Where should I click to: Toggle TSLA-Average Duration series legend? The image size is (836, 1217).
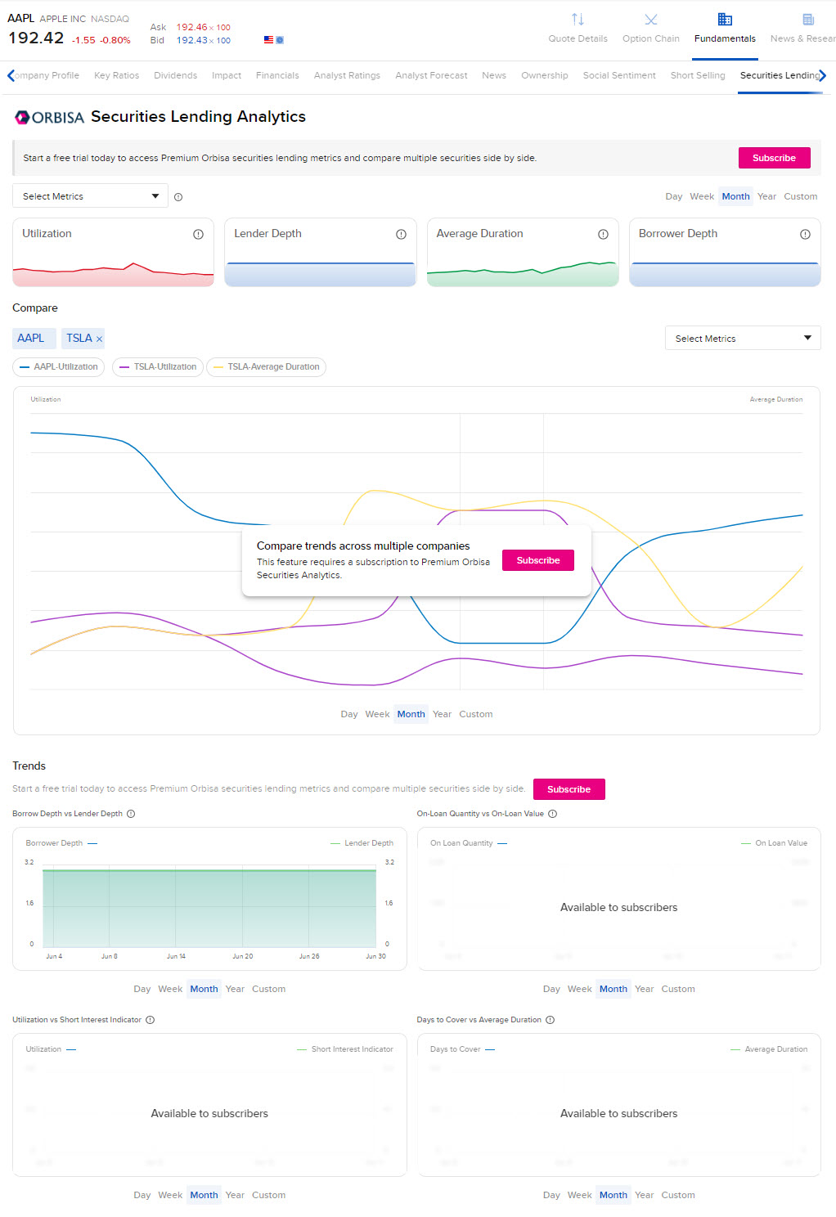(266, 367)
